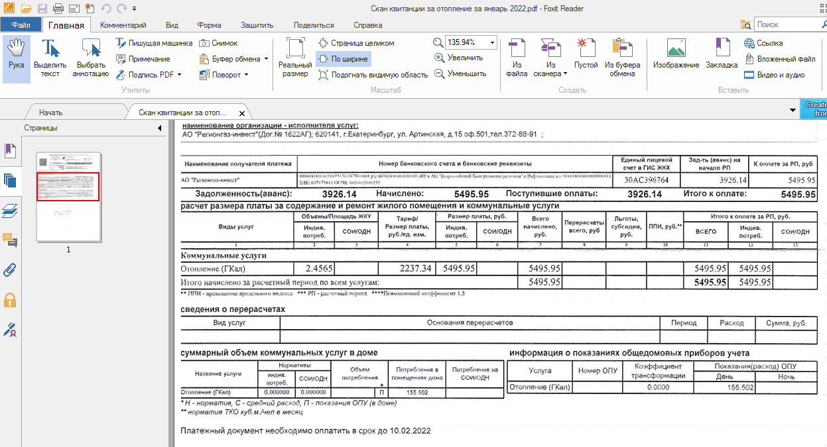Open the security lock panel in sidebar
827x447 pixels.
coord(9,299)
